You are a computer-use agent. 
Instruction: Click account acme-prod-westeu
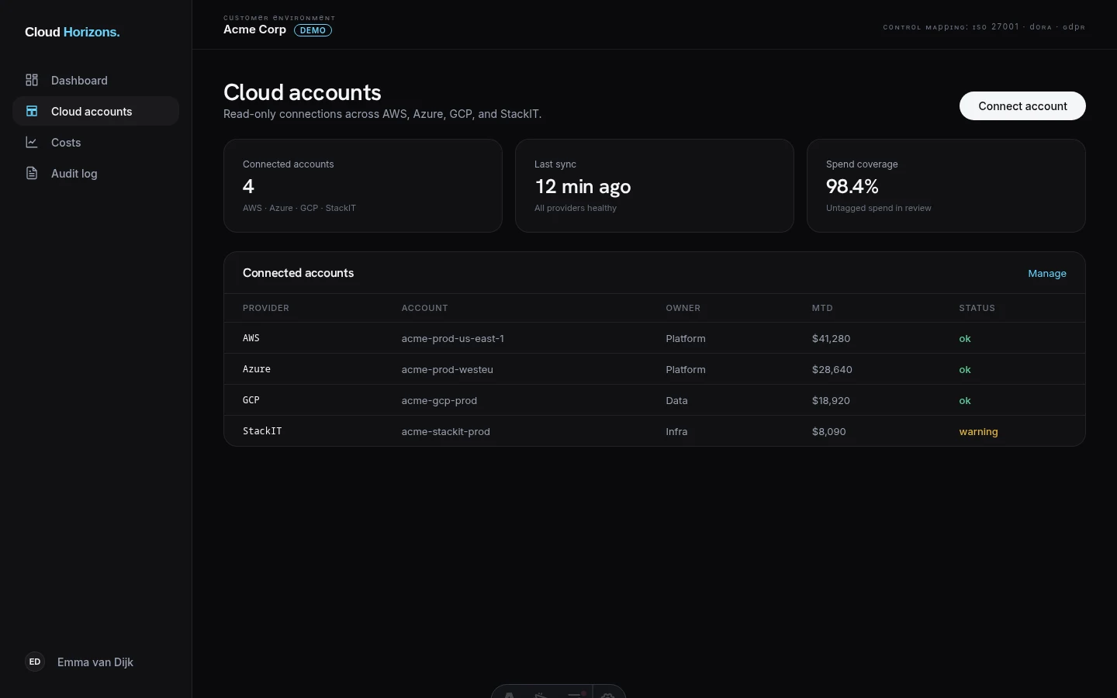(448, 369)
